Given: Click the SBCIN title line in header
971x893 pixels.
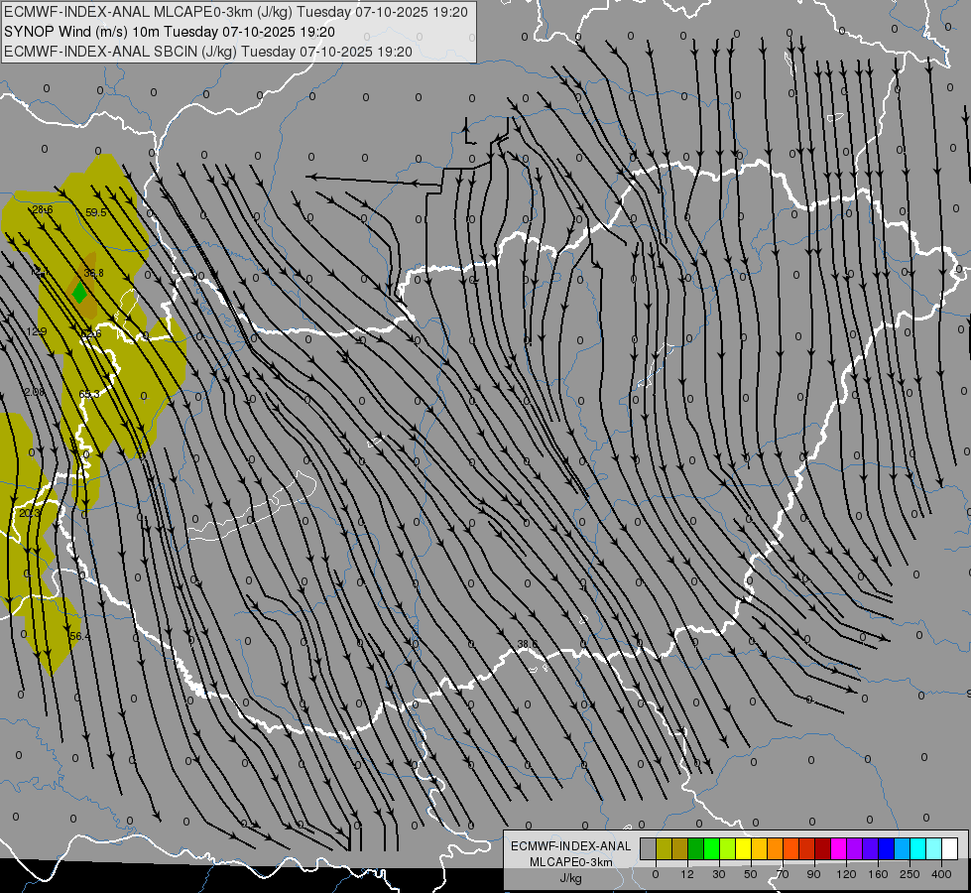Looking at the screenshot, I should click(x=208, y=52).
